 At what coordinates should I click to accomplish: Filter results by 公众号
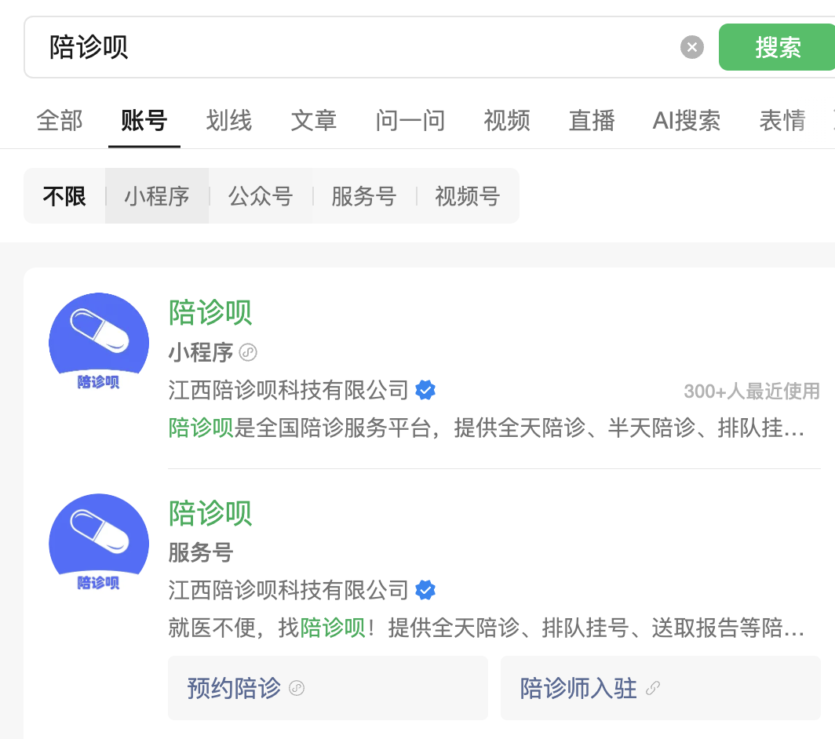pos(261,196)
